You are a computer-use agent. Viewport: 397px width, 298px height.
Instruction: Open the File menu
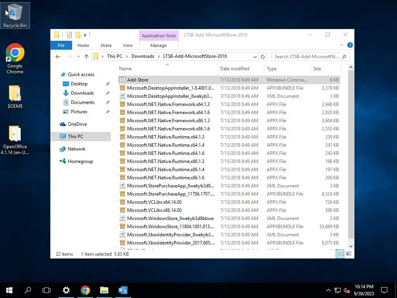coord(61,45)
